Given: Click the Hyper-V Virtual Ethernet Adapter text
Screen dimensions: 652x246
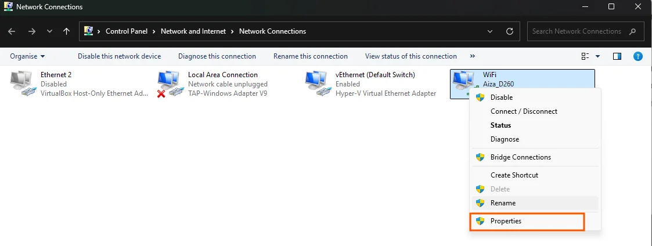Looking at the screenshot, I should tap(386, 93).
